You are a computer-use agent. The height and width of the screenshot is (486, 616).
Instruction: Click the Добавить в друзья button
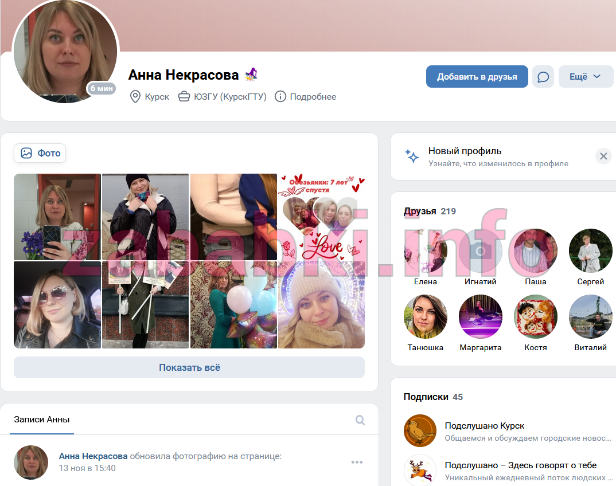(x=477, y=77)
